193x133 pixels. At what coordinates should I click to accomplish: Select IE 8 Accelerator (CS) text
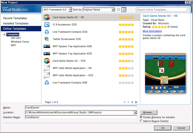(x=65, y=25)
